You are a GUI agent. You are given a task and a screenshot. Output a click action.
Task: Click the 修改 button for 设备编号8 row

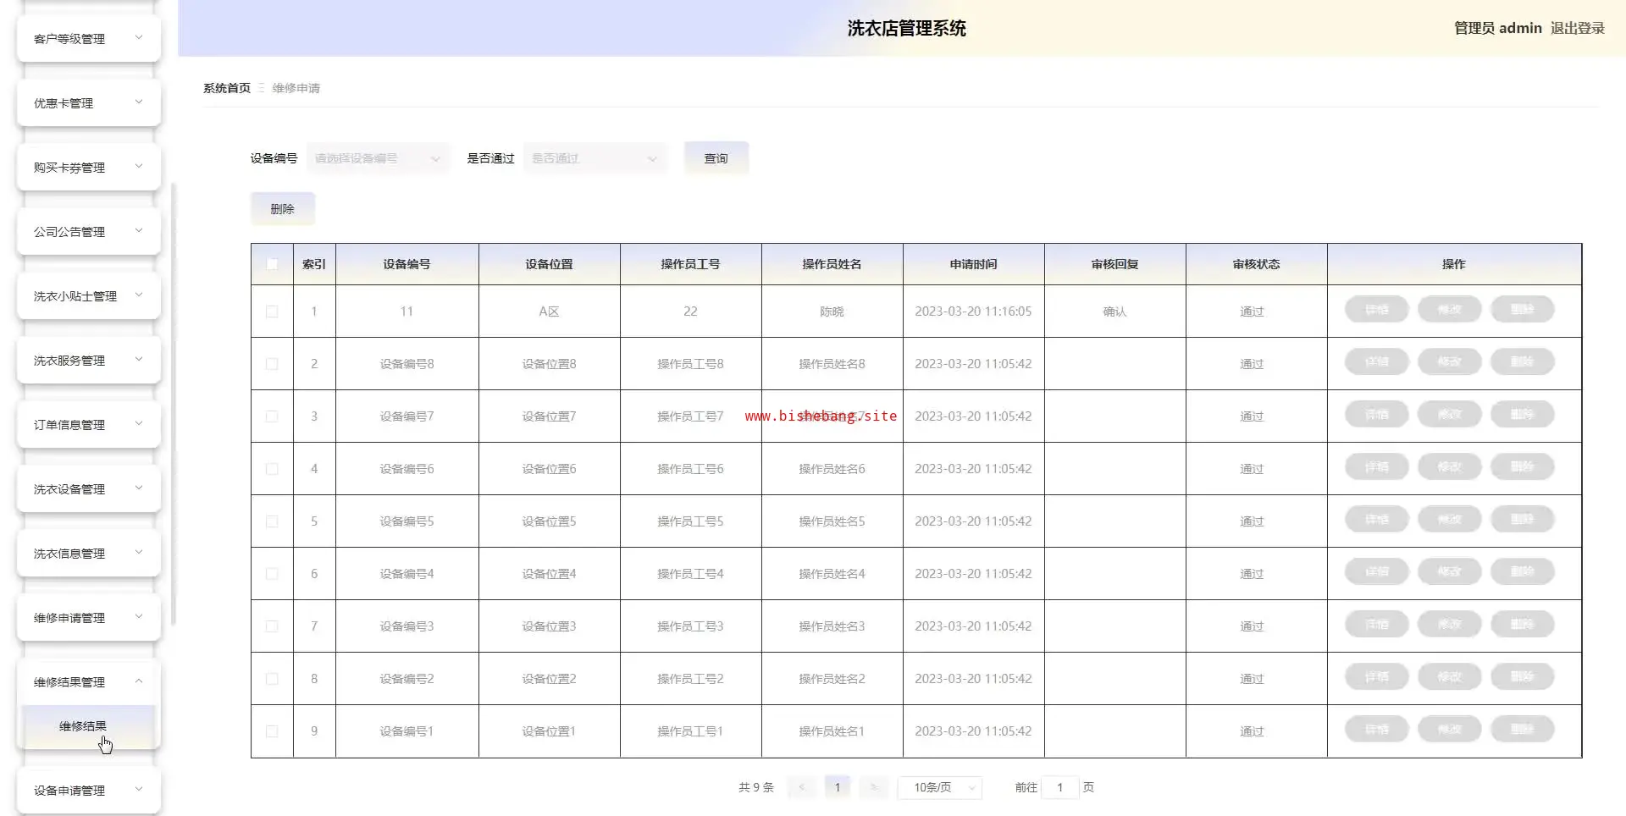[x=1449, y=362]
